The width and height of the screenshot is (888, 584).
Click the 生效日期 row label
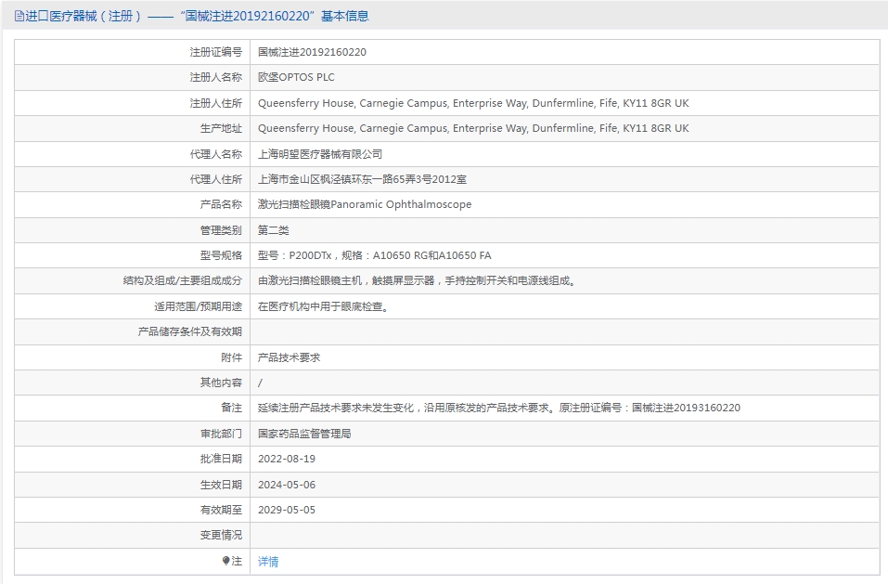(x=221, y=485)
